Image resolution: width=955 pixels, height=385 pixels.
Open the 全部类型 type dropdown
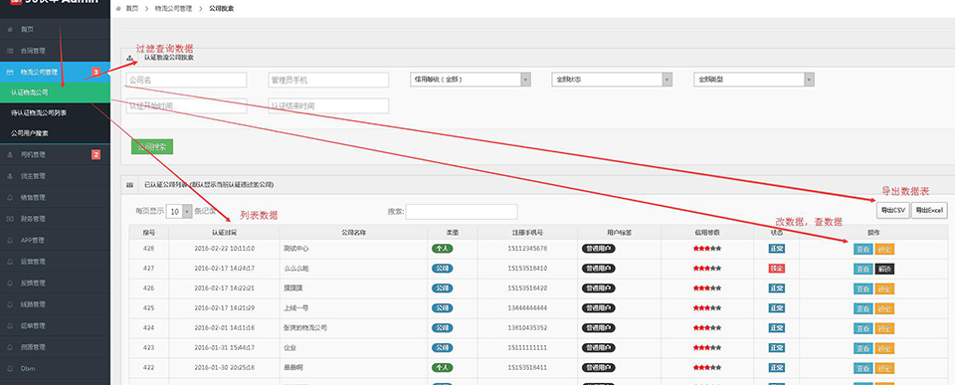click(x=754, y=80)
